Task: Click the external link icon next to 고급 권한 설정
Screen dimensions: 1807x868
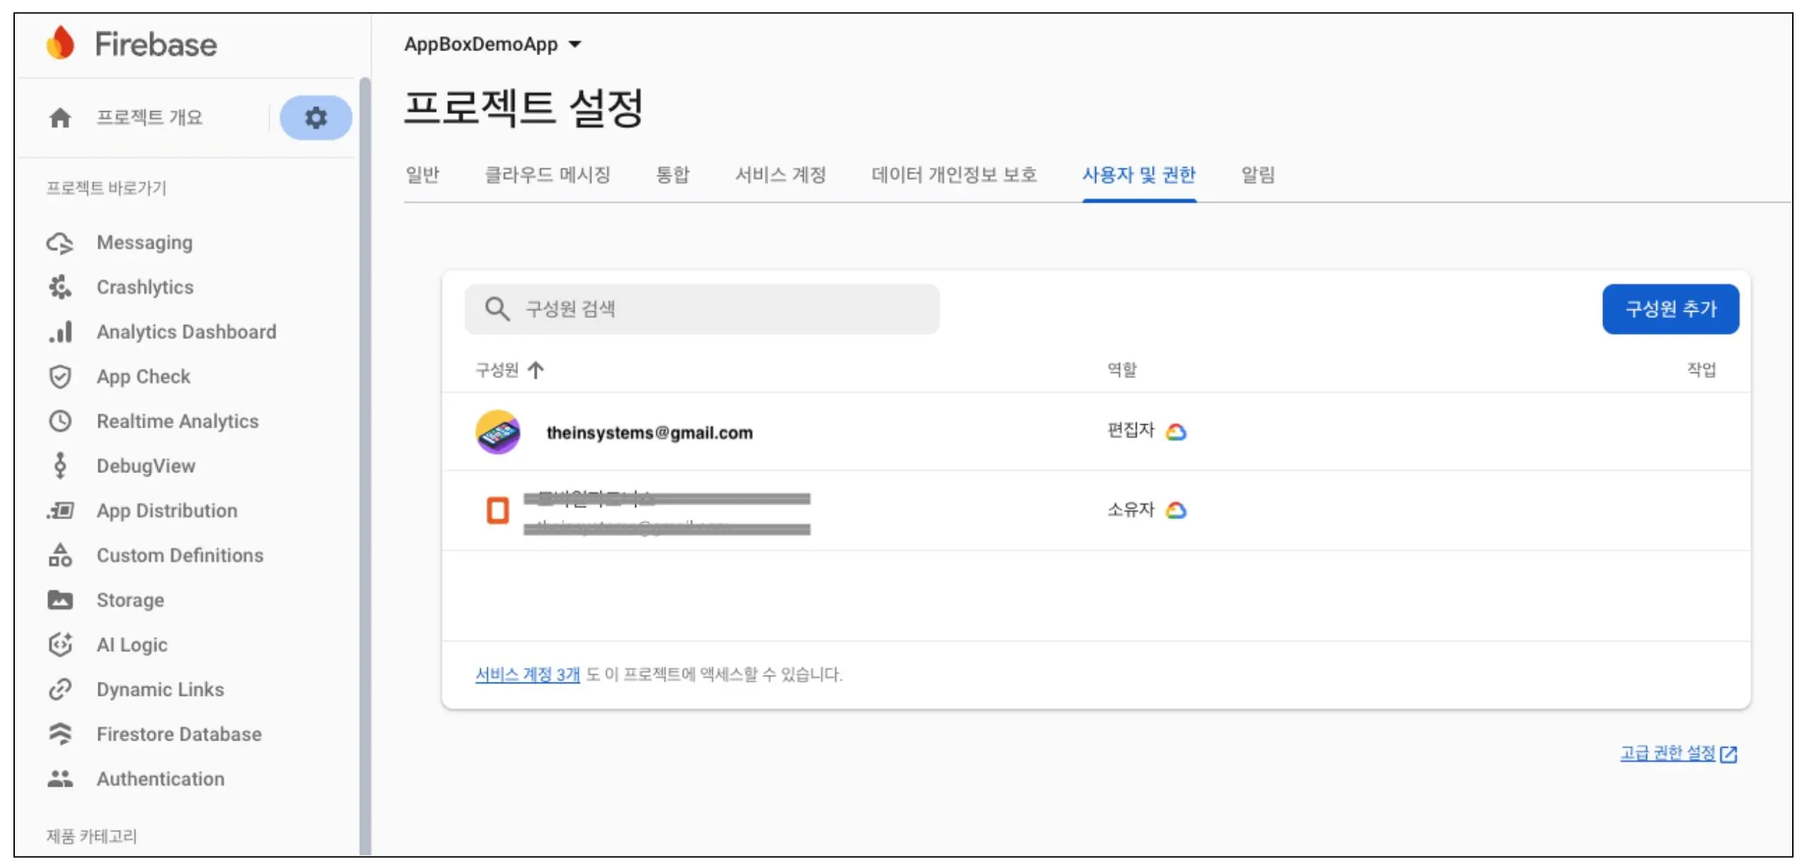Action: [1728, 754]
